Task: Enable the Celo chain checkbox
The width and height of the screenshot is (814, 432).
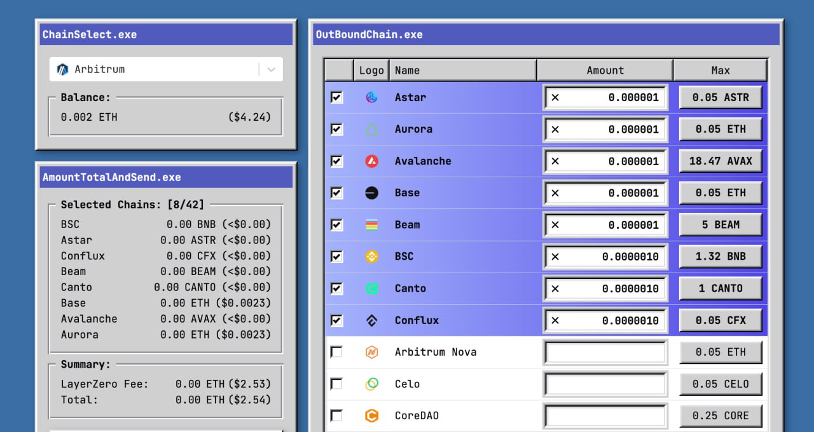Action: coord(336,384)
